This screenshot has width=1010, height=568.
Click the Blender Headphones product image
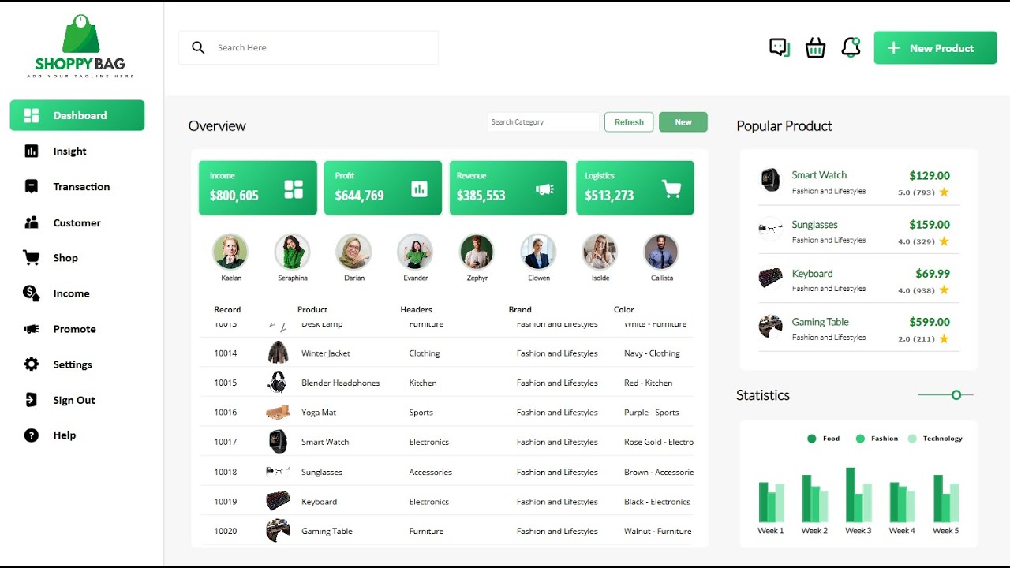click(x=277, y=383)
